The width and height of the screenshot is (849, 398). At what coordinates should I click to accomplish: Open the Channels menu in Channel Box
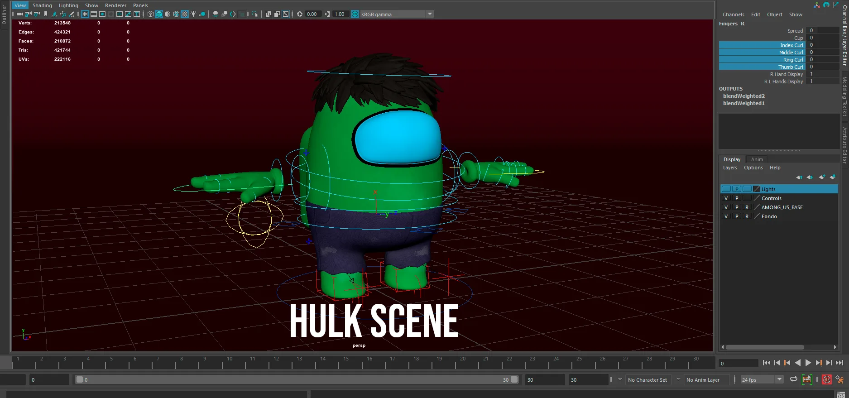point(733,14)
